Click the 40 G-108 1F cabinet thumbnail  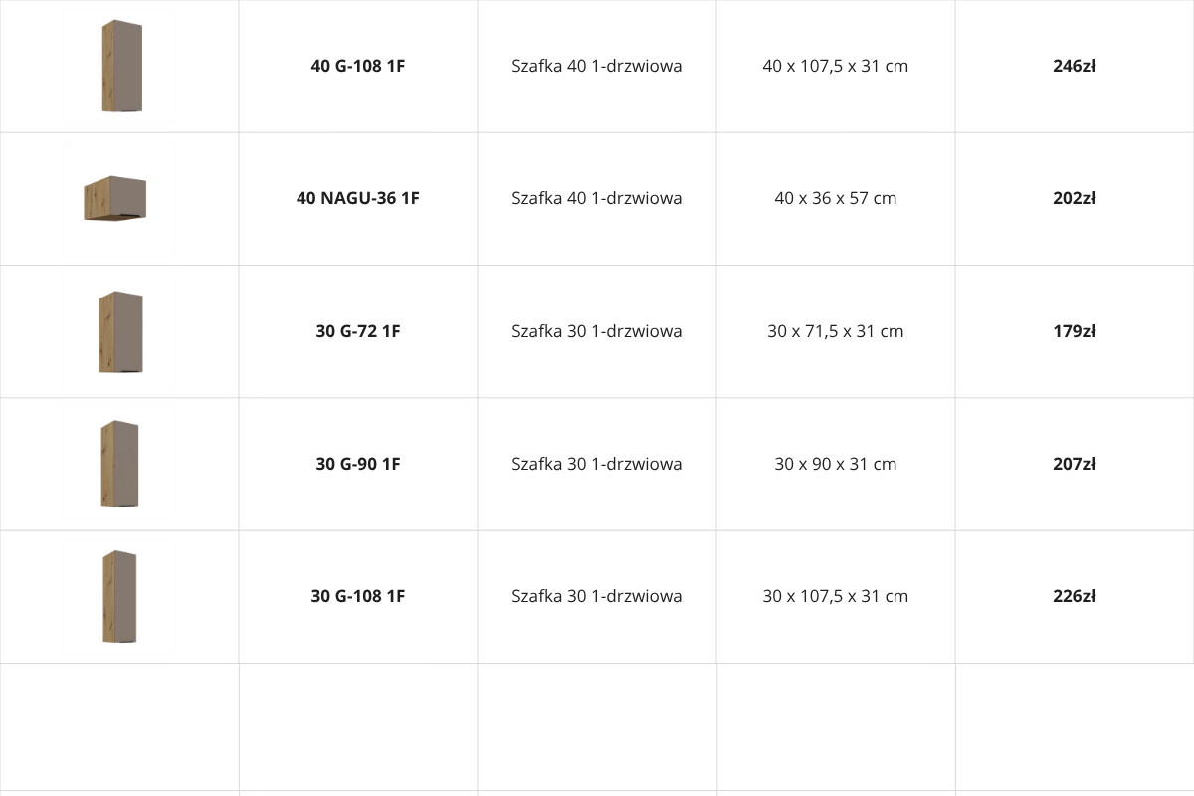[121, 66]
